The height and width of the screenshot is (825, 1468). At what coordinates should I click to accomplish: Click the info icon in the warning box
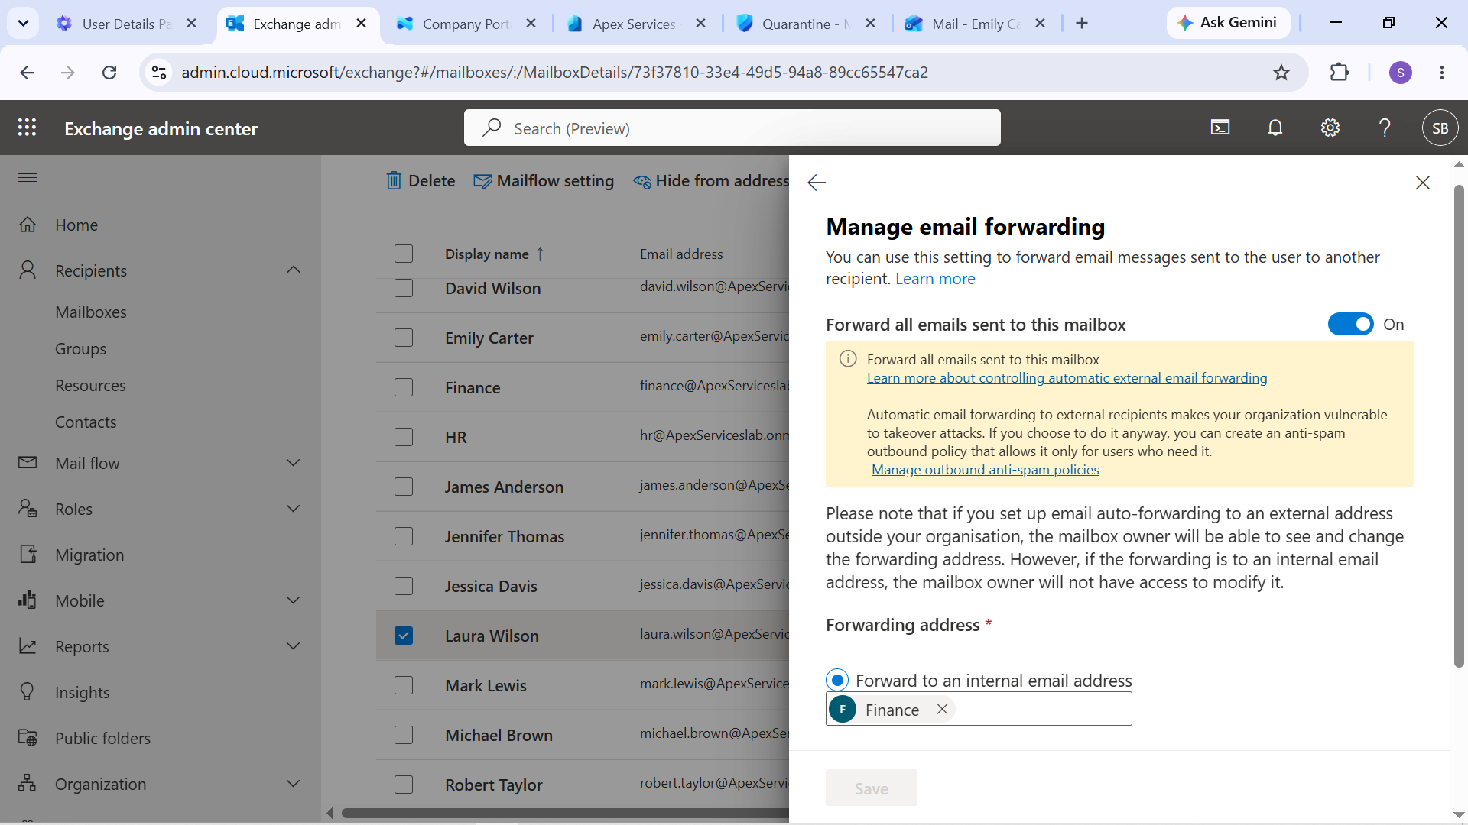pyautogui.click(x=848, y=359)
